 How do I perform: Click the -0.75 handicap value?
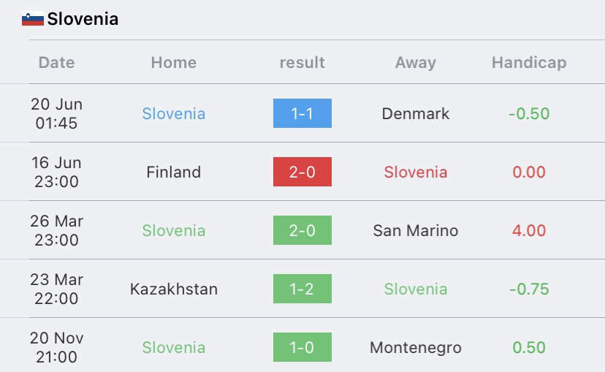tap(529, 289)
